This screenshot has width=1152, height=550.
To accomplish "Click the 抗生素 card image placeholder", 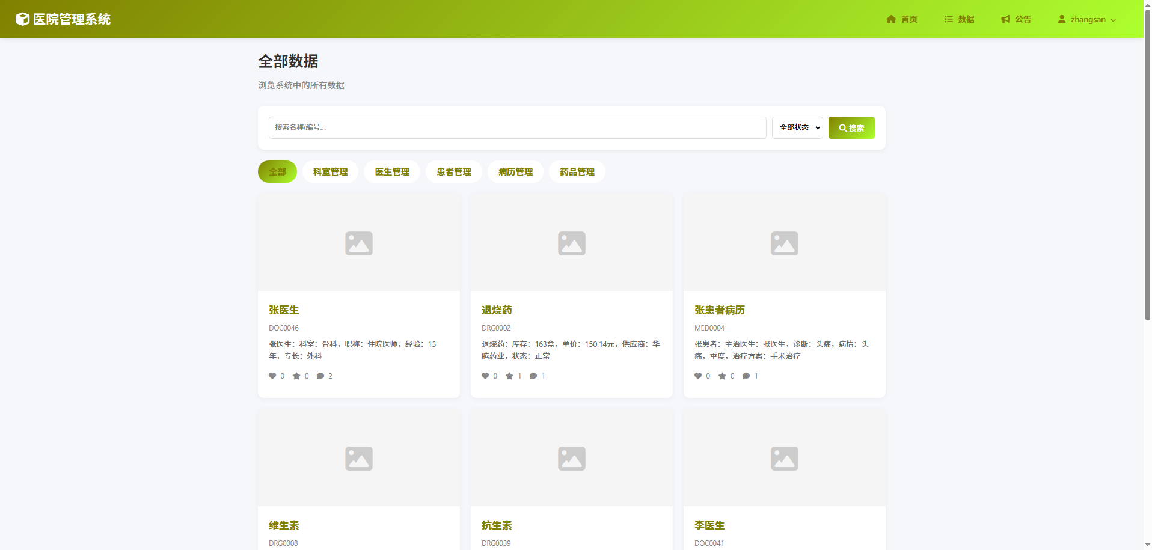I will [x=572, y=458].
